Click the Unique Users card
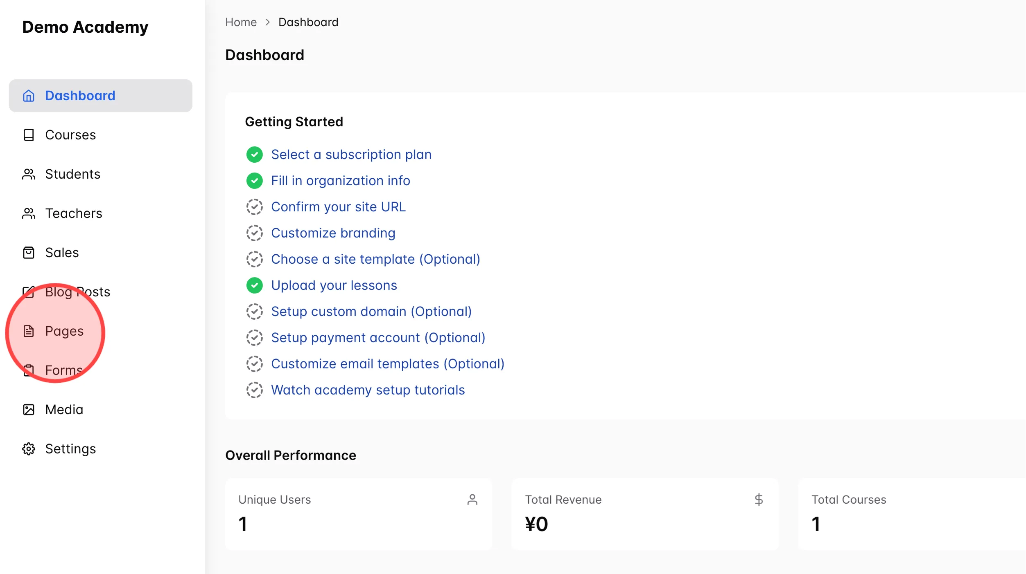 point(359,514)
